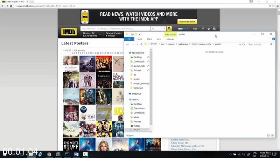Viewport: 280px width, 158px height.
Task: Open the quick access toolbar customize dropdown
Action: coord(139,34)
